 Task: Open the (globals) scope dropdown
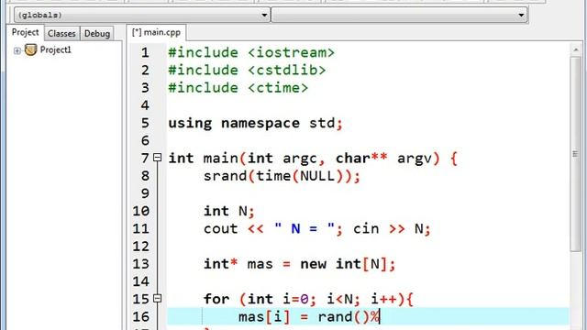(x=142, y=15)
